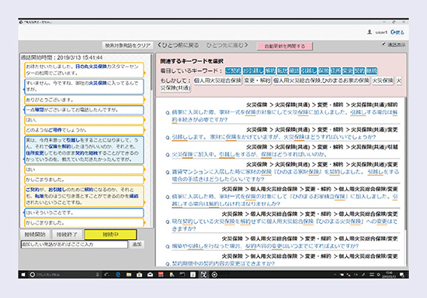Screen dimensions: 427x298
Task: Click the microphone icon in taskbar search
Action: 97,275
